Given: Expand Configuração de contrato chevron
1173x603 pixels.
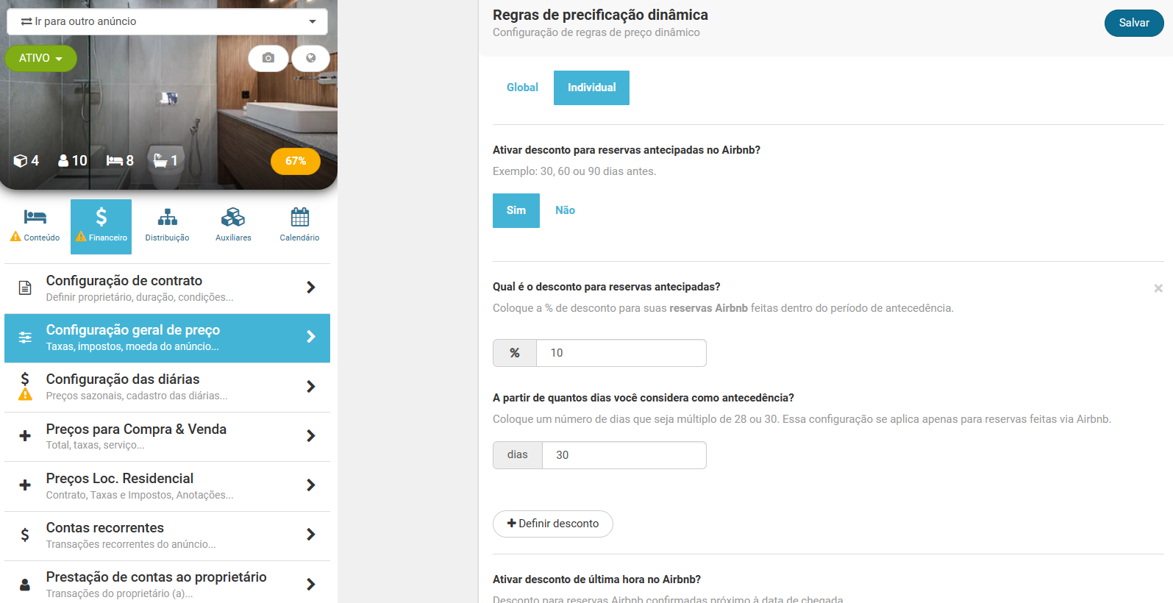Looking at the screenshot, I should coord(311,288).
